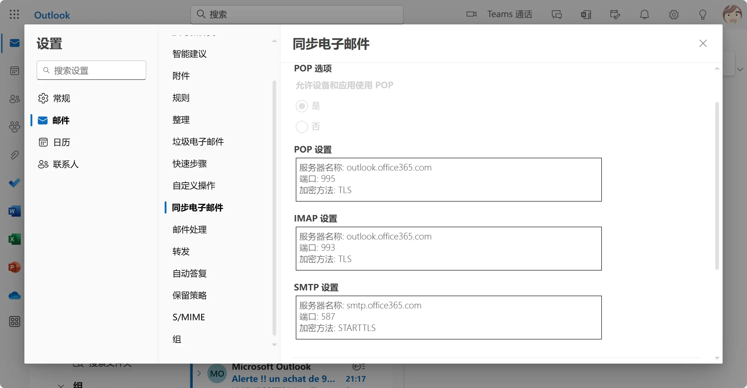The height and width of the screenshot is (388, 747).
Task: Close the settings dialog with X
Action: tap(703, 43)
